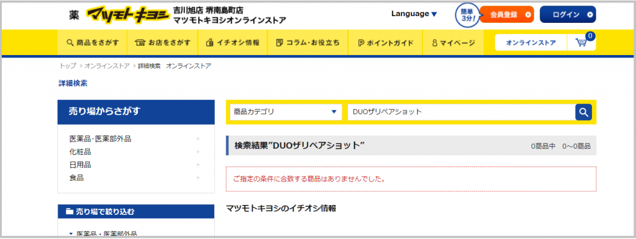636x239 pixels.
Task: Click the 売り場で絞り込む folder icon
Action: point(70,212)
